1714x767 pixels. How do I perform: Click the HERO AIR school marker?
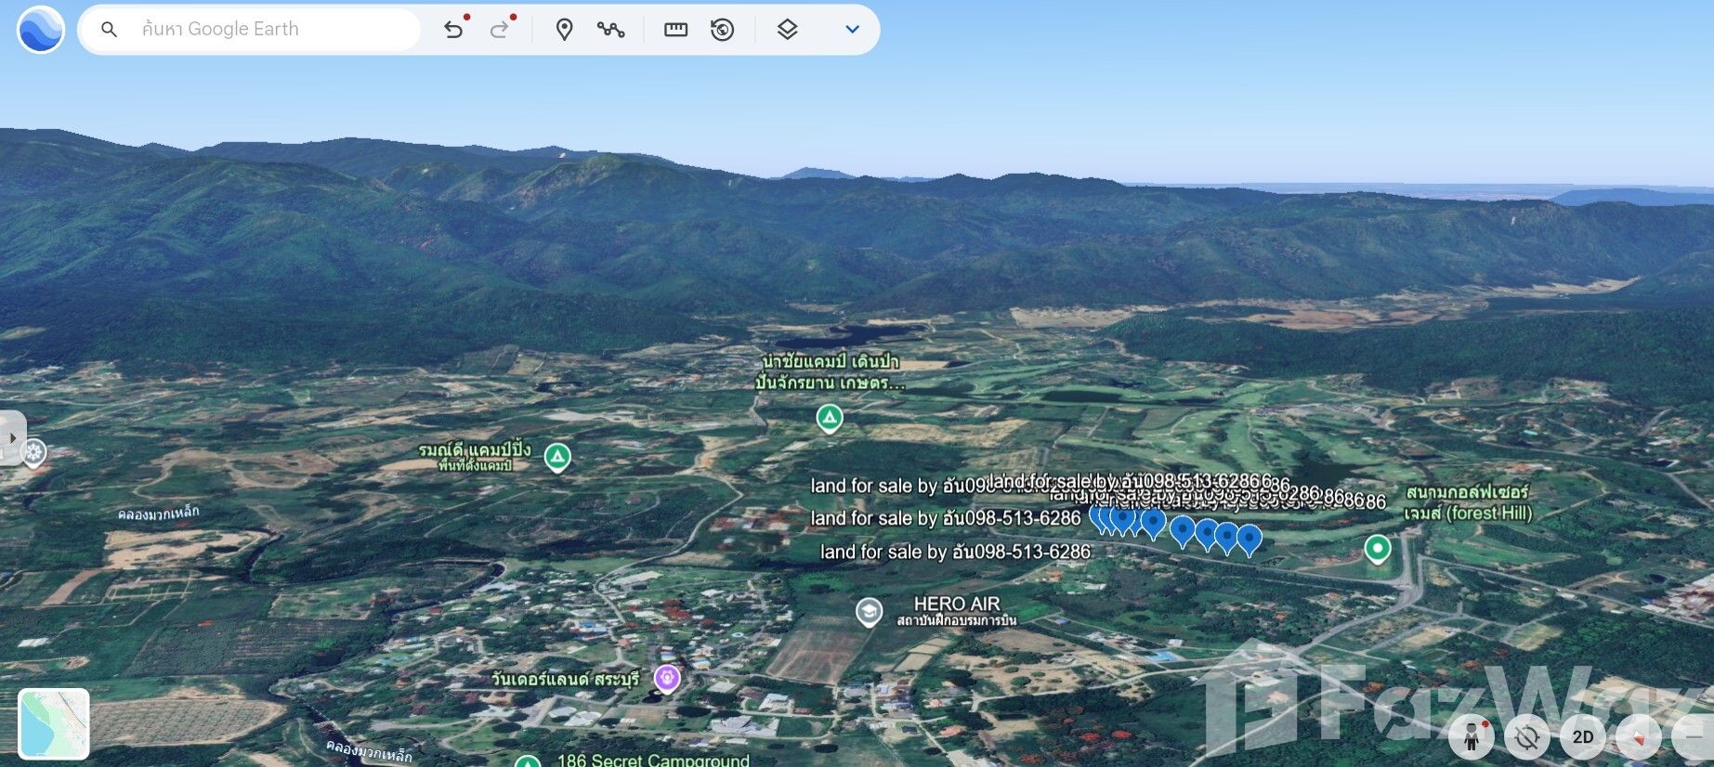click(869, 612)
